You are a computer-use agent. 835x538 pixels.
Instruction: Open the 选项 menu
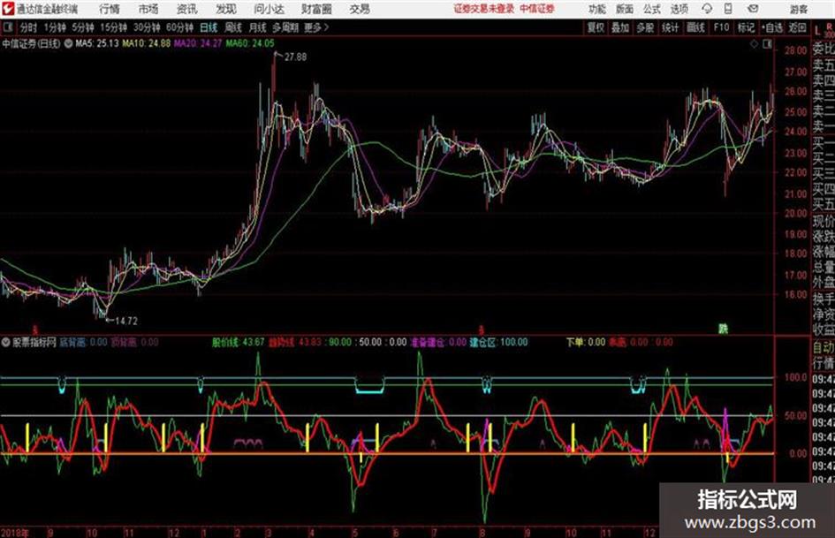[679, 9]
